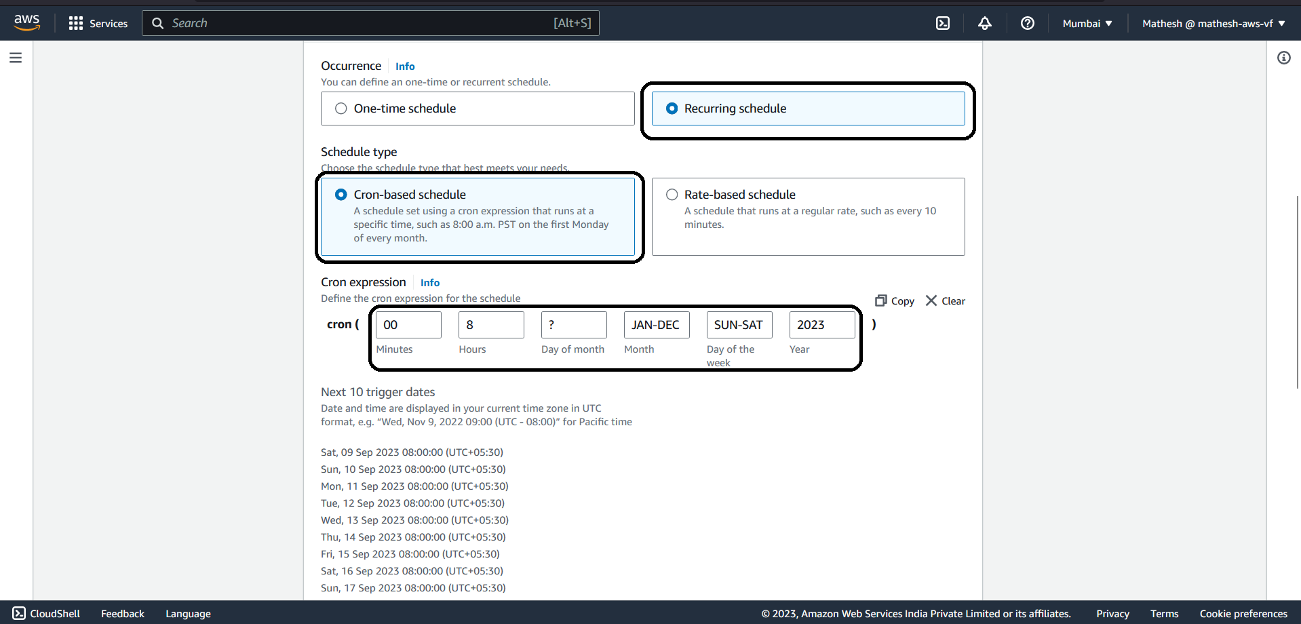1301x624 pixels.
Task: Open the Terms footer link
Action: point(1164,613)
